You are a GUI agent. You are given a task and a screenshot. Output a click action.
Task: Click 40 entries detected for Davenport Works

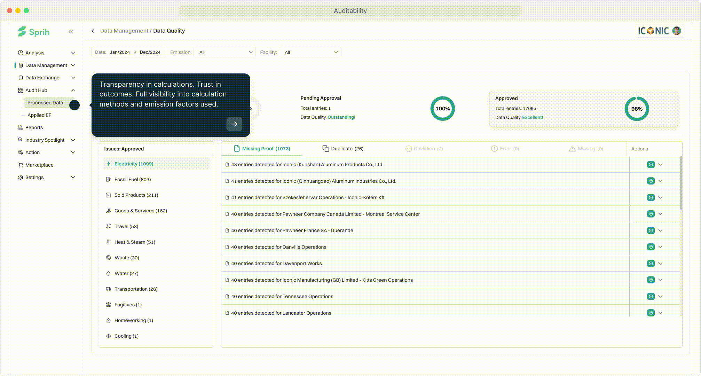coord(276,264)
